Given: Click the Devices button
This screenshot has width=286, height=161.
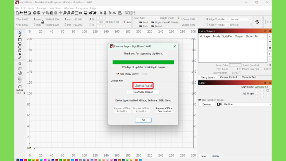Looking at the screenshot, I should [206, 105].
